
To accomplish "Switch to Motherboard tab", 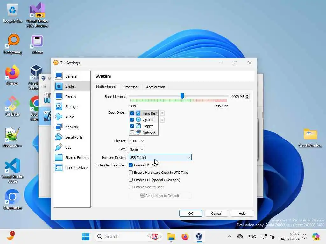I will 106,87.
